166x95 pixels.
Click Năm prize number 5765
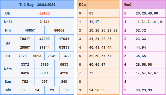coord(44,64)
